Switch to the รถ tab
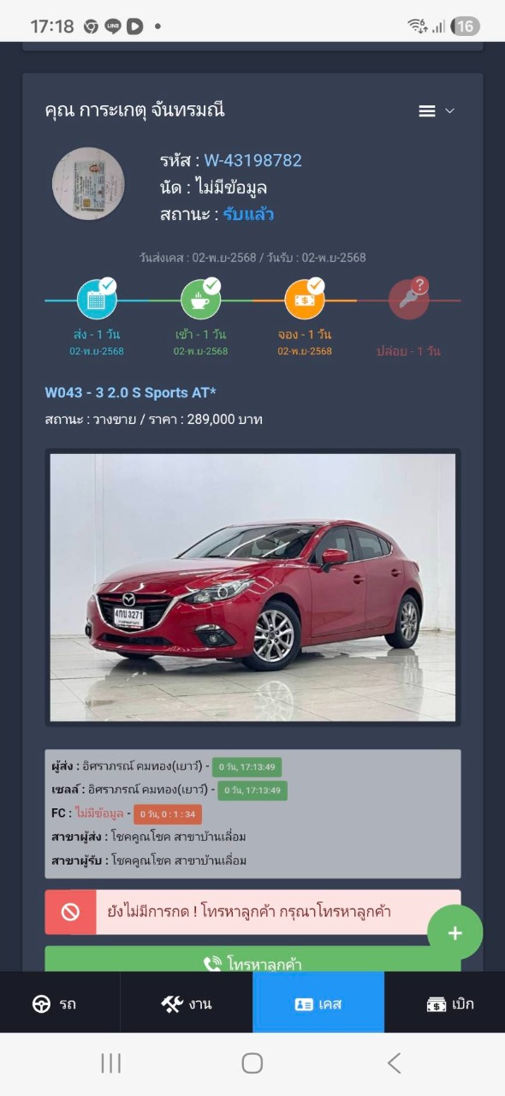Image resolution: width=505 pixels, height=1096 pixels. (60, 1004)
